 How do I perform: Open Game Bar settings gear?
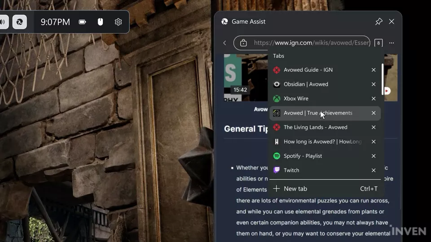click(118, 22)
